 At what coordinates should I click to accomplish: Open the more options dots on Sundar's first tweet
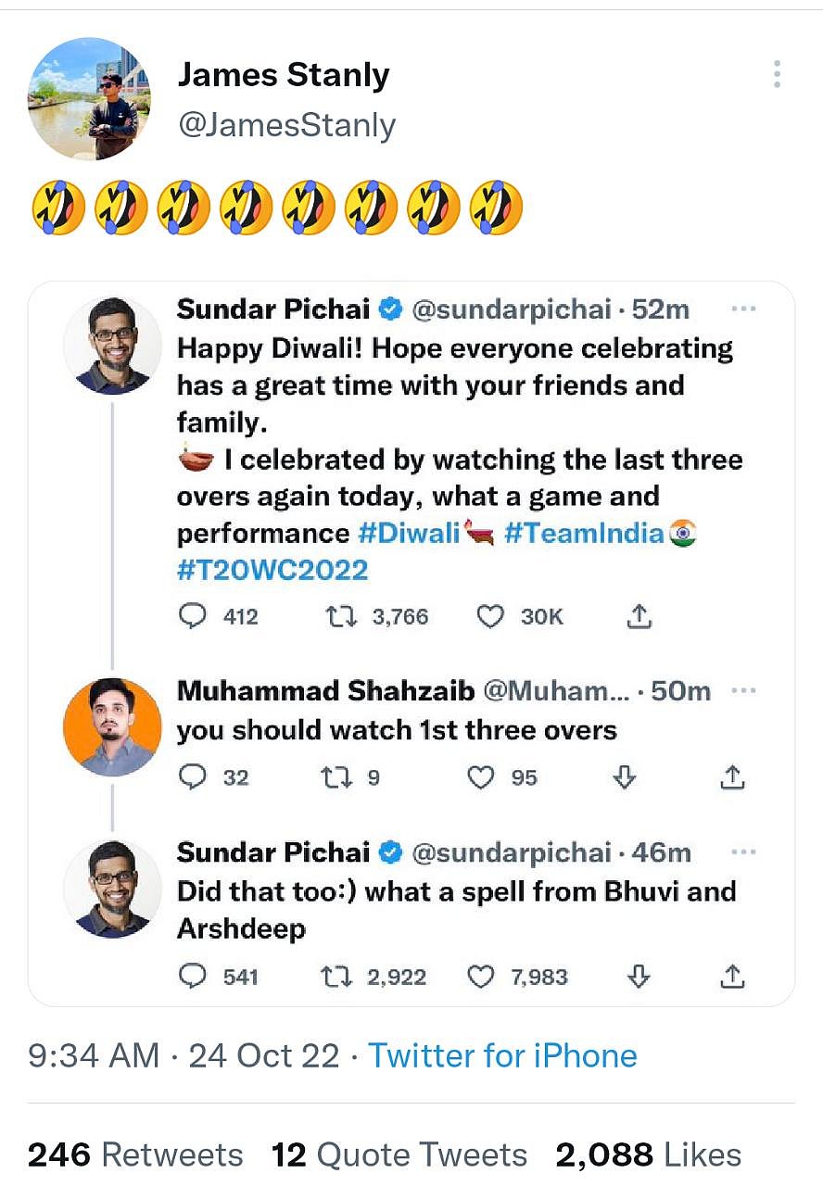(744, 309)
